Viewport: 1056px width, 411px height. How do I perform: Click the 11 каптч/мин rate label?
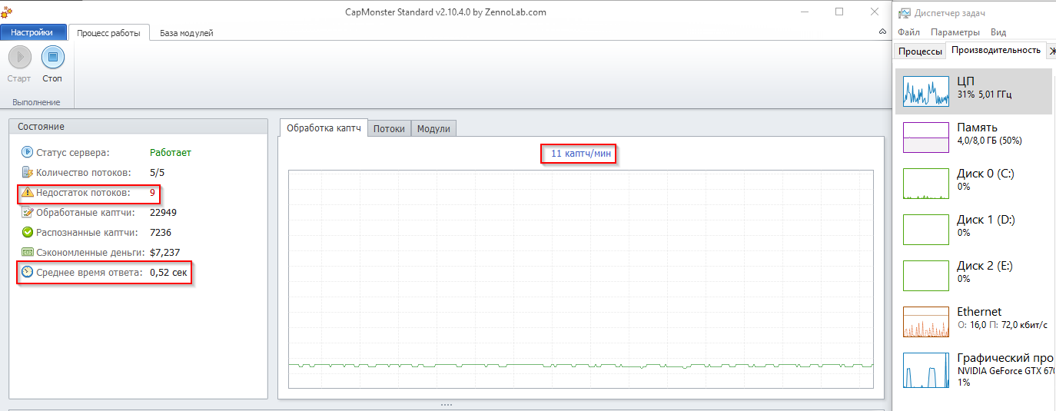point(582,154)
